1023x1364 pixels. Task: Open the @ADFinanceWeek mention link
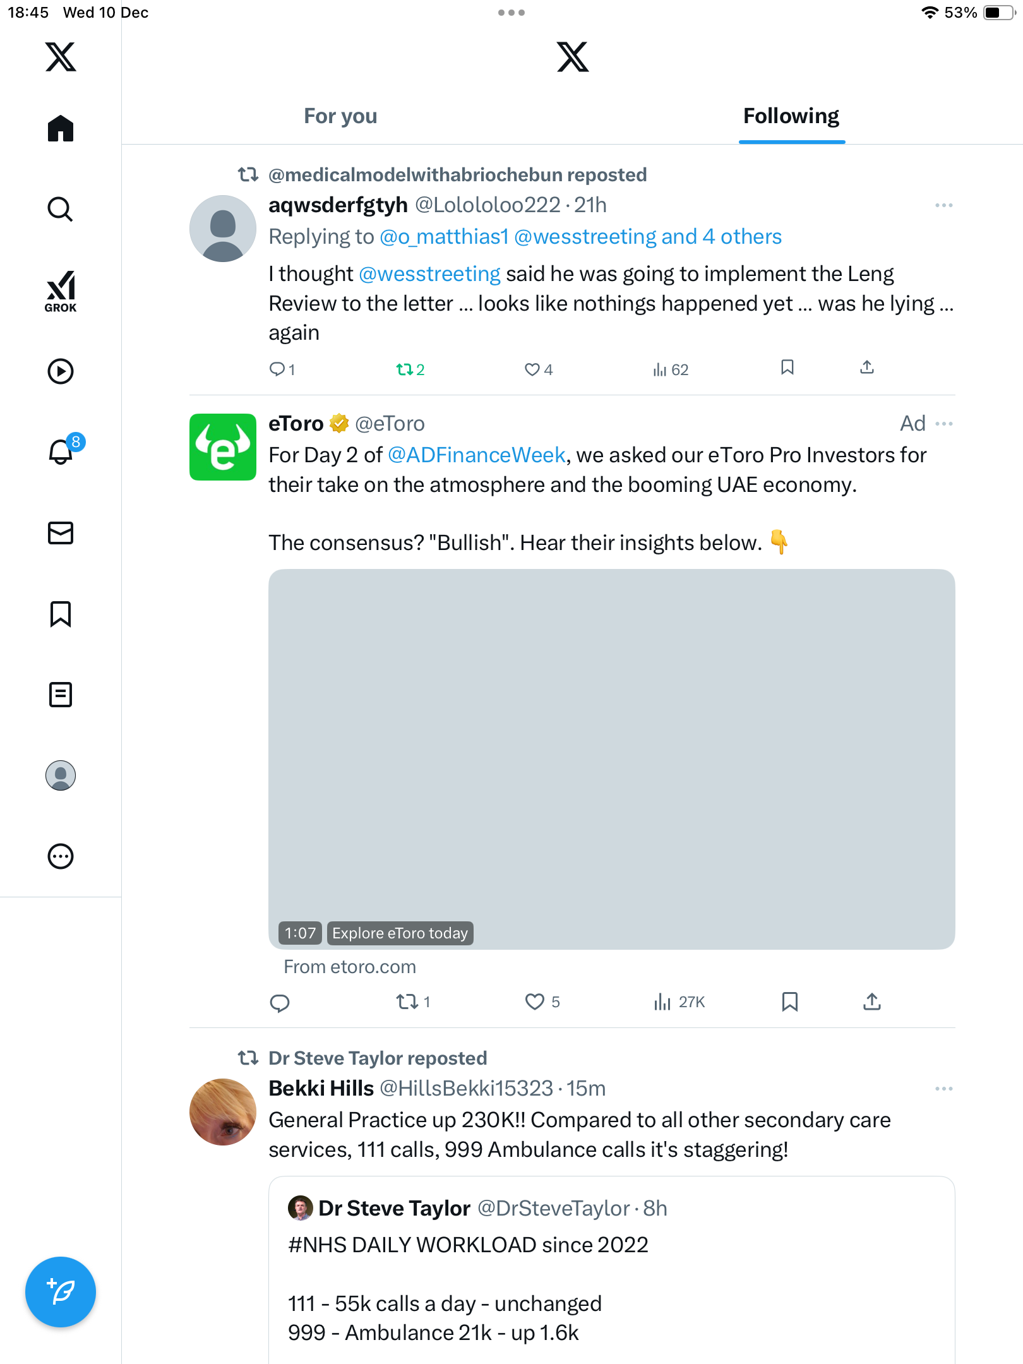pyautogui.click(x=476, y=455)
